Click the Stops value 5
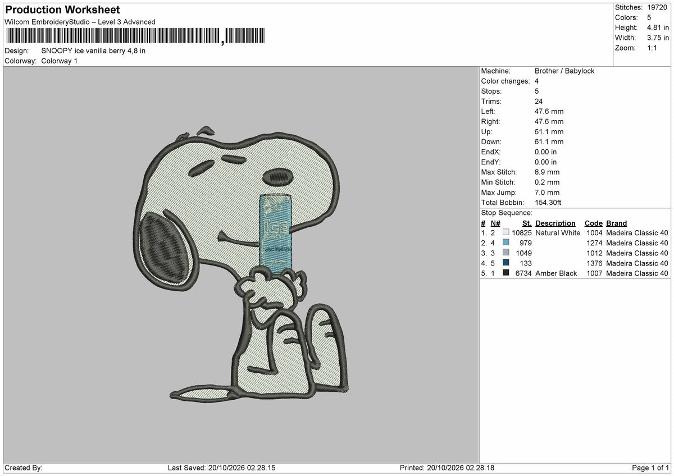Image resolution: width=674 pixels, height=476 pixels. (537, 91)
